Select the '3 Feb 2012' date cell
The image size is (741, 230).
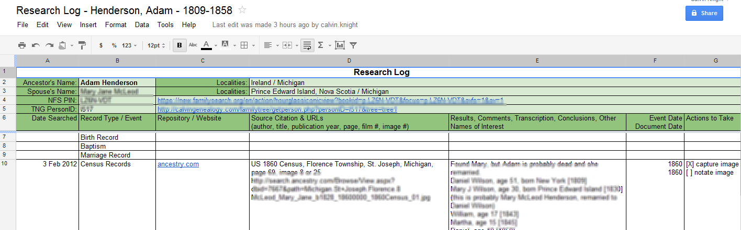pyautogui.click(x=48, y=195)
